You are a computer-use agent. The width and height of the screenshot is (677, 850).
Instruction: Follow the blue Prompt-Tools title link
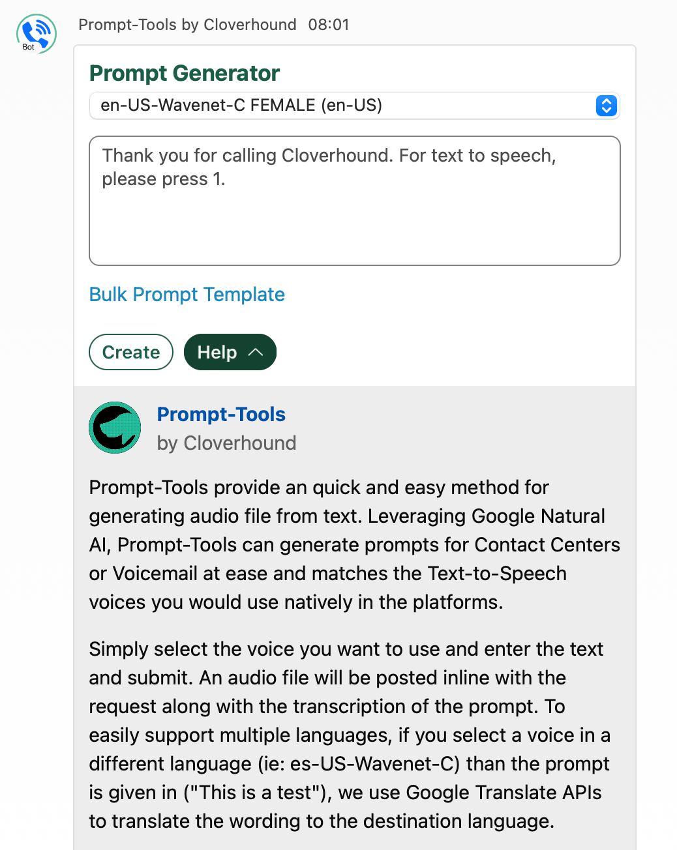click(221, 415)
